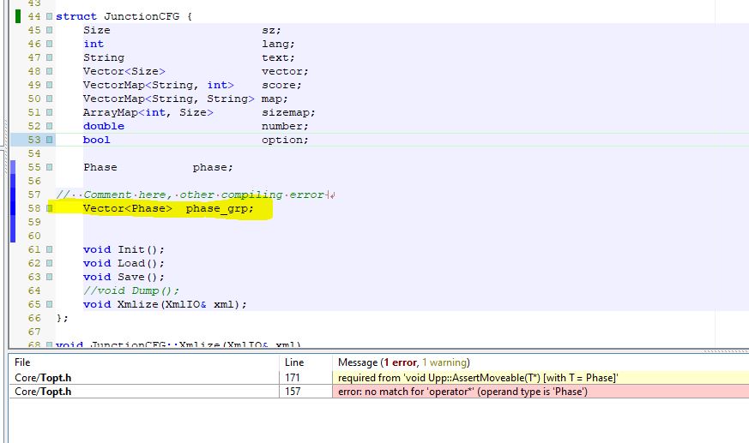Screen dimensions: 749x443
Task: Click the gutter marker beside line 49
Action: tap(49, 85)
